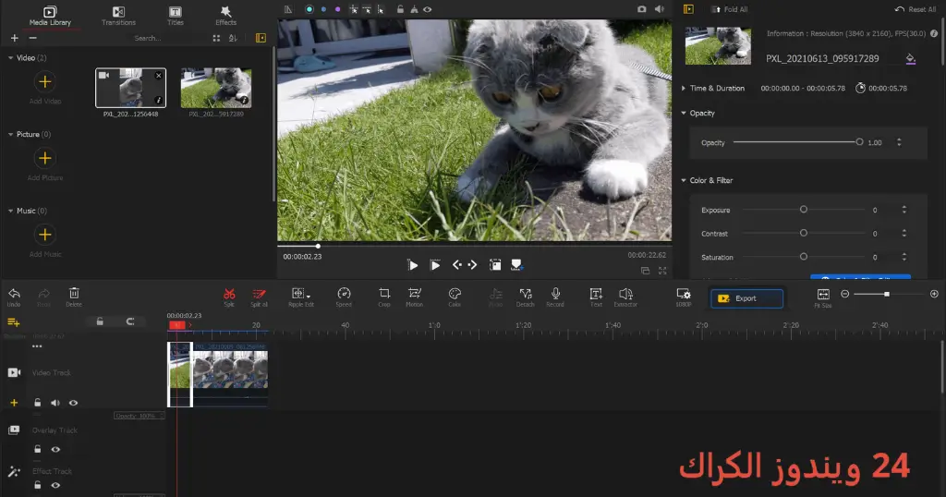
Task: Open the Extractor tool
Action: click(x=625, y=297)
